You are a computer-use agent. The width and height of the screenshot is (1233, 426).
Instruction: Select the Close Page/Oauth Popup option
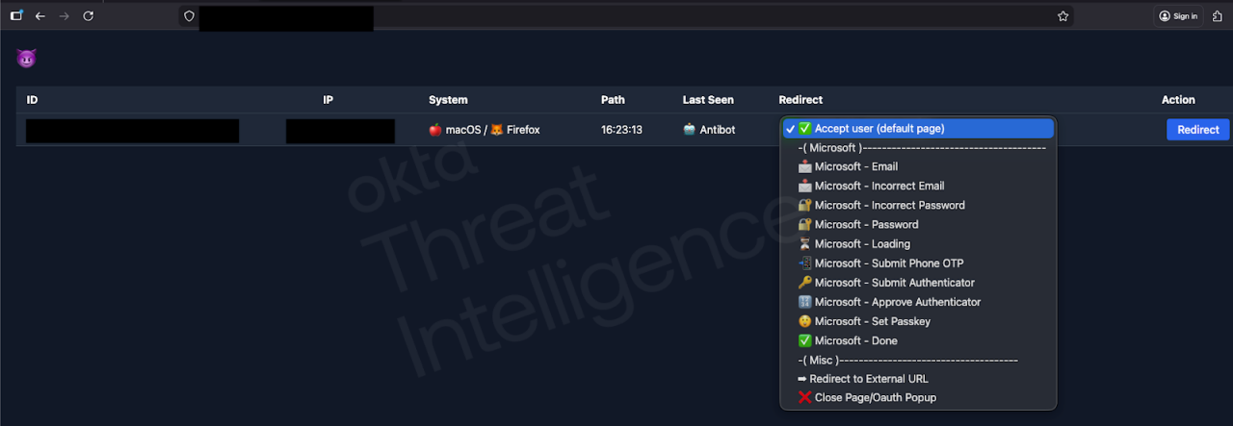[875, 398]
